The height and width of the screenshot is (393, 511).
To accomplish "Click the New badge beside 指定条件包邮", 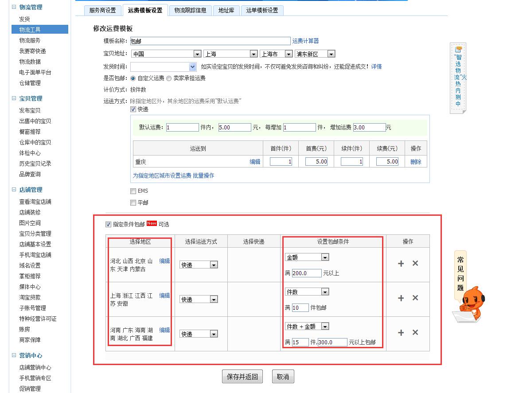I will pos(152,223).
